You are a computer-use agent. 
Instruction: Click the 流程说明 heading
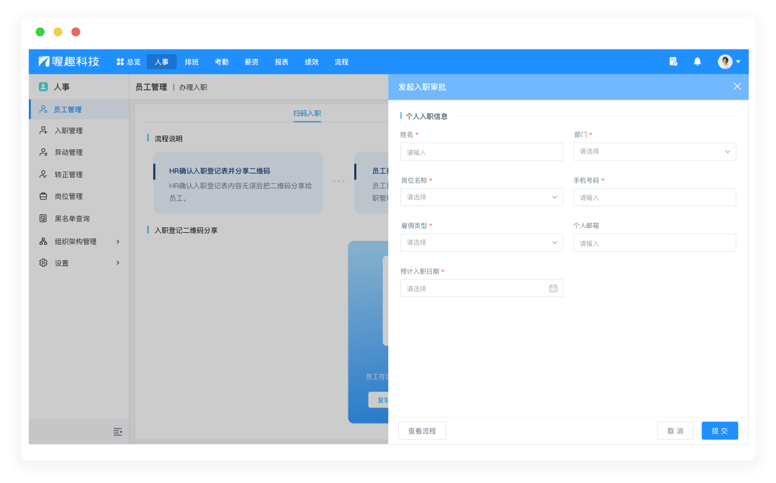click(168, 139)
